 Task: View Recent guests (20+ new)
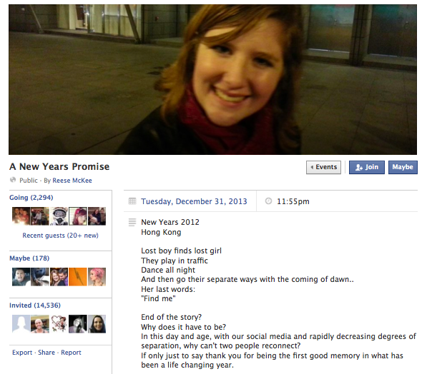coord(61,236)
